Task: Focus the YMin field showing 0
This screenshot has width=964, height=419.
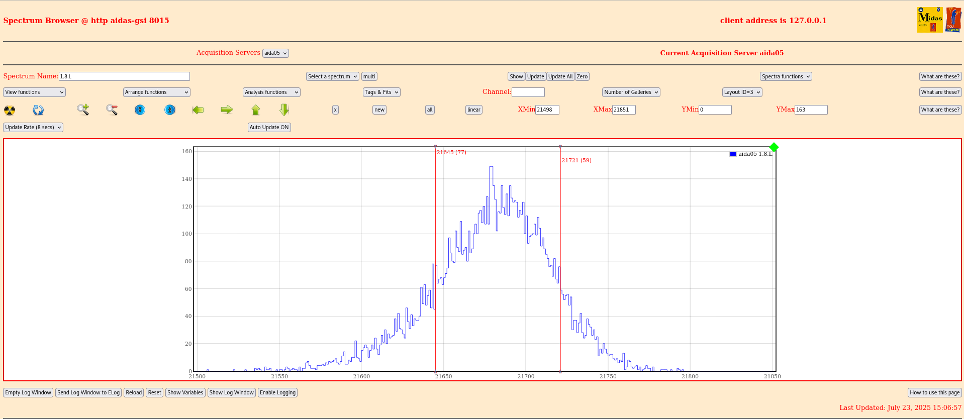Action: point(715,110)
